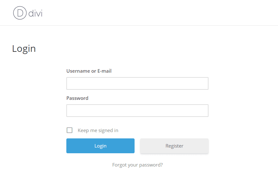
Task: Select the blue Login action button
Action: [100, 146]
